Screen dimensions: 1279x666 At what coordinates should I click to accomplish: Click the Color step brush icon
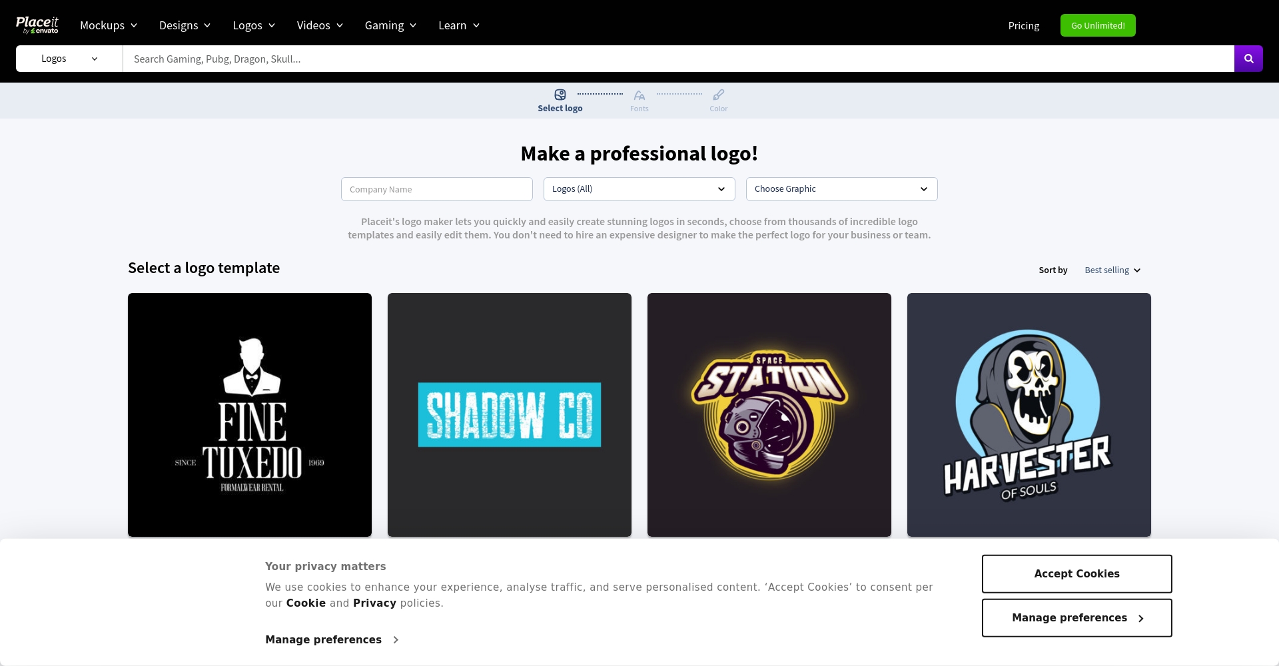(718, 95)
